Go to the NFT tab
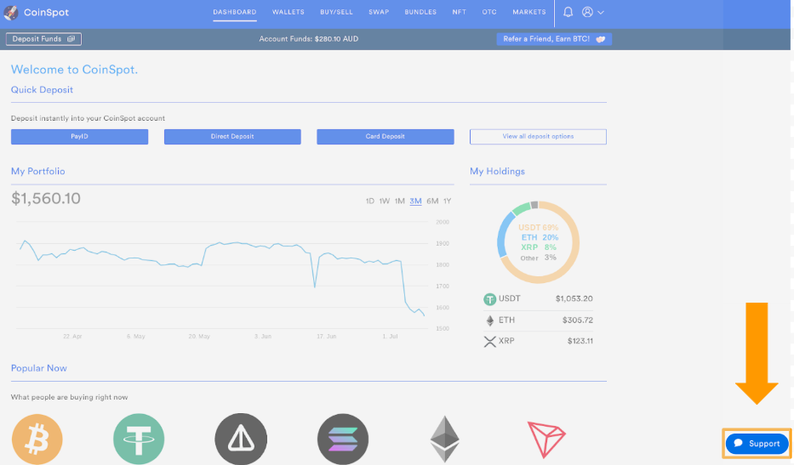Image resolution: width=794 pixels, height=465 pixels. (460, 12)
